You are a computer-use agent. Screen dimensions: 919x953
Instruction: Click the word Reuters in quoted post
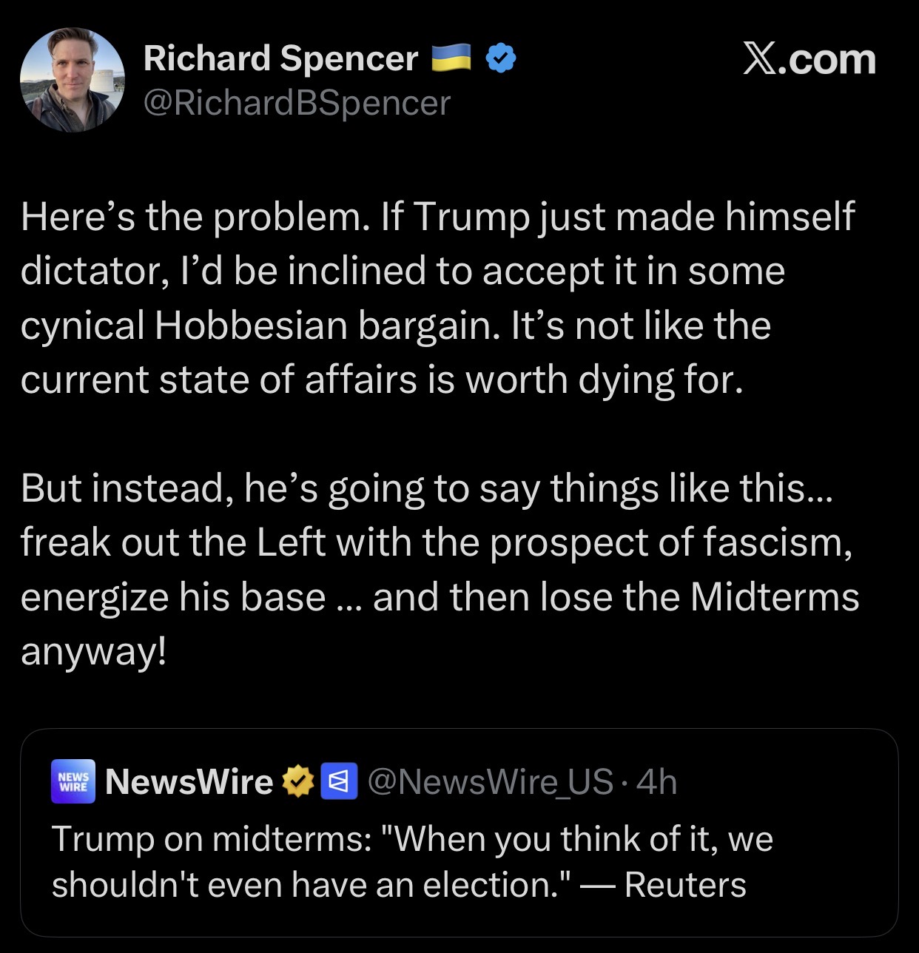(x=685, y=885)
